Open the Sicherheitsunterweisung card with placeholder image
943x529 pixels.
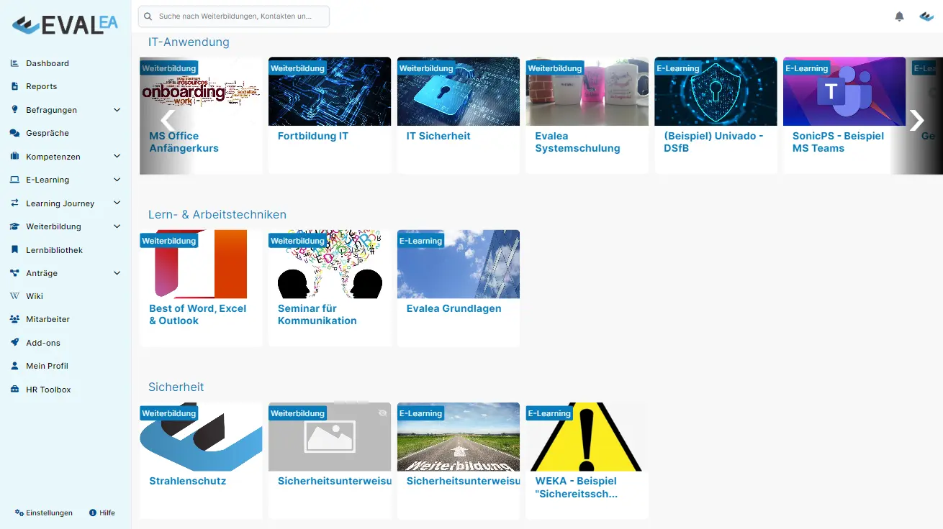(x=330, y=461)
